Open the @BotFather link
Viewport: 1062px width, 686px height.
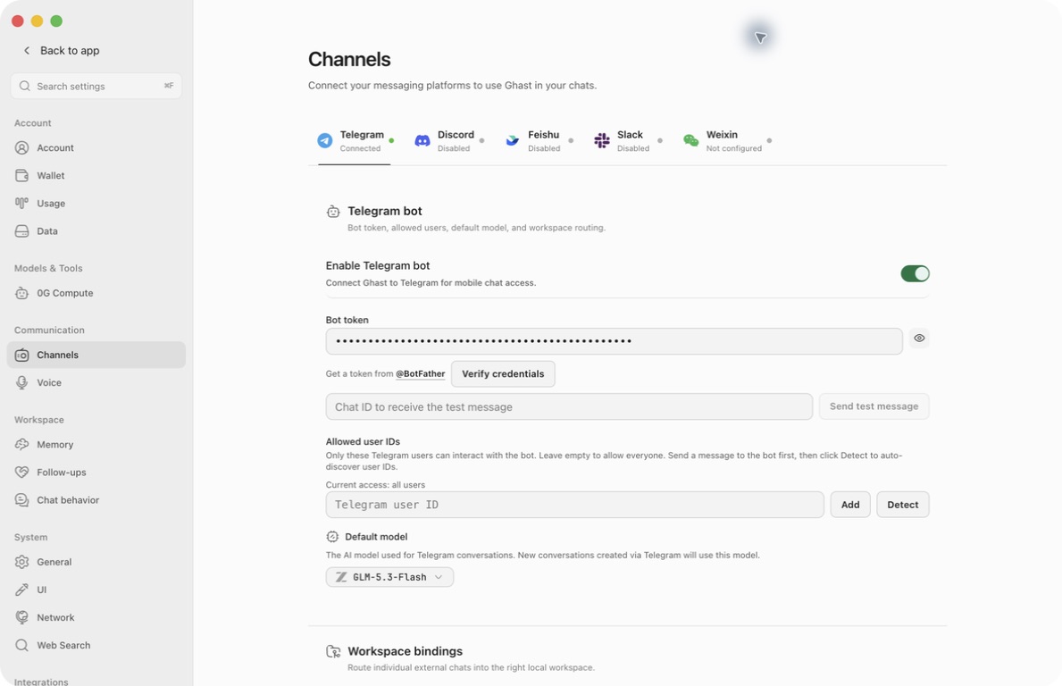point(420,373)
